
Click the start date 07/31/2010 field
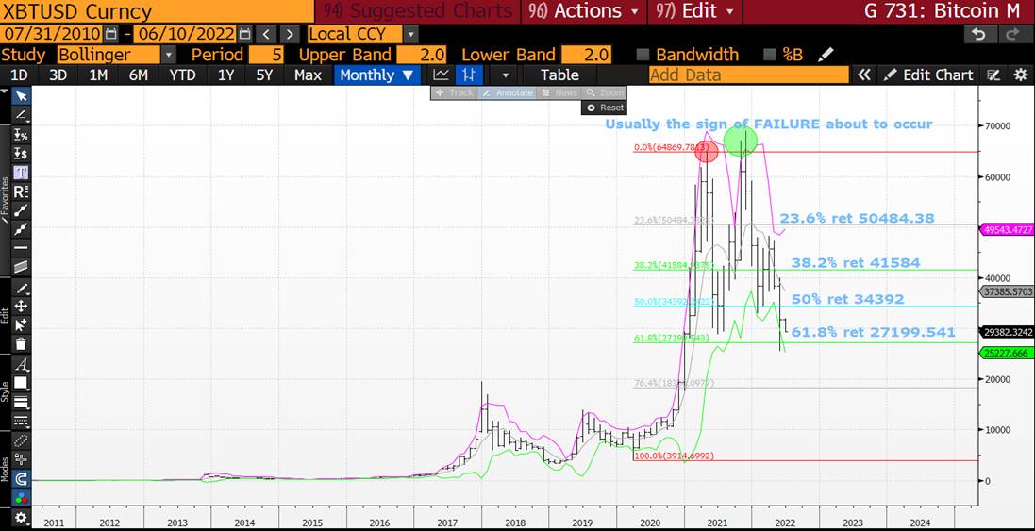click(x=52, y=34)
